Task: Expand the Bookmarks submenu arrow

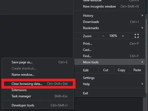Action: 142,28
